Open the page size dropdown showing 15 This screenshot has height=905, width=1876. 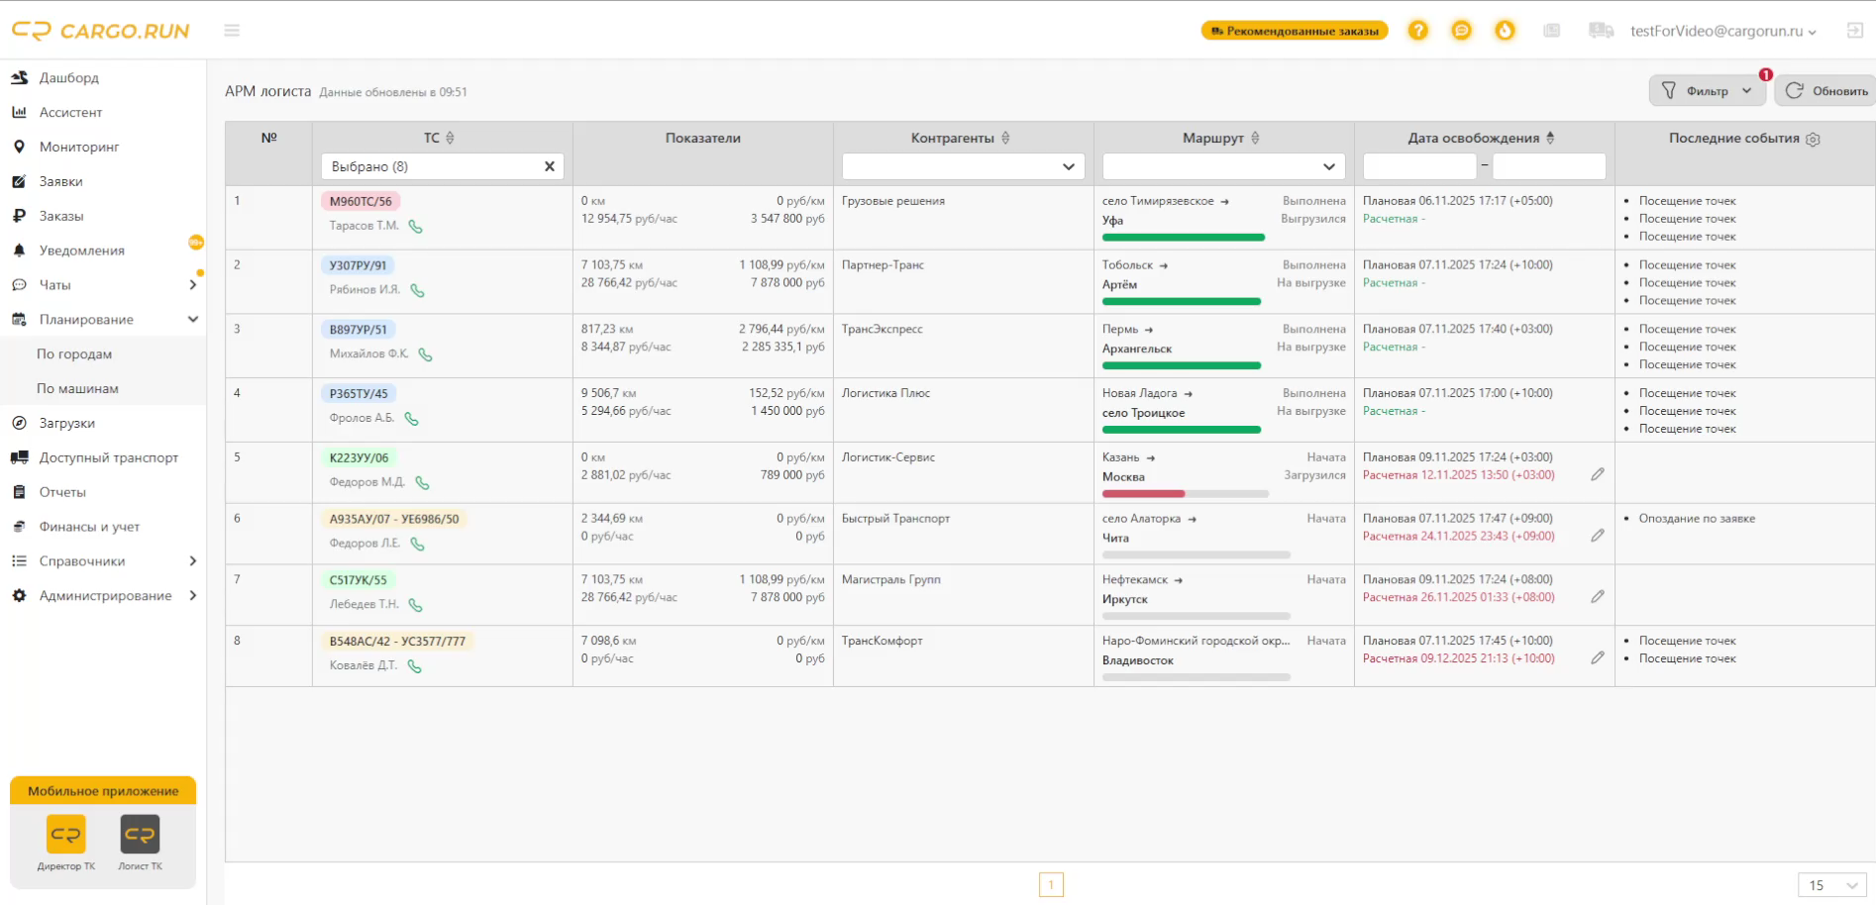point(1832,885)
